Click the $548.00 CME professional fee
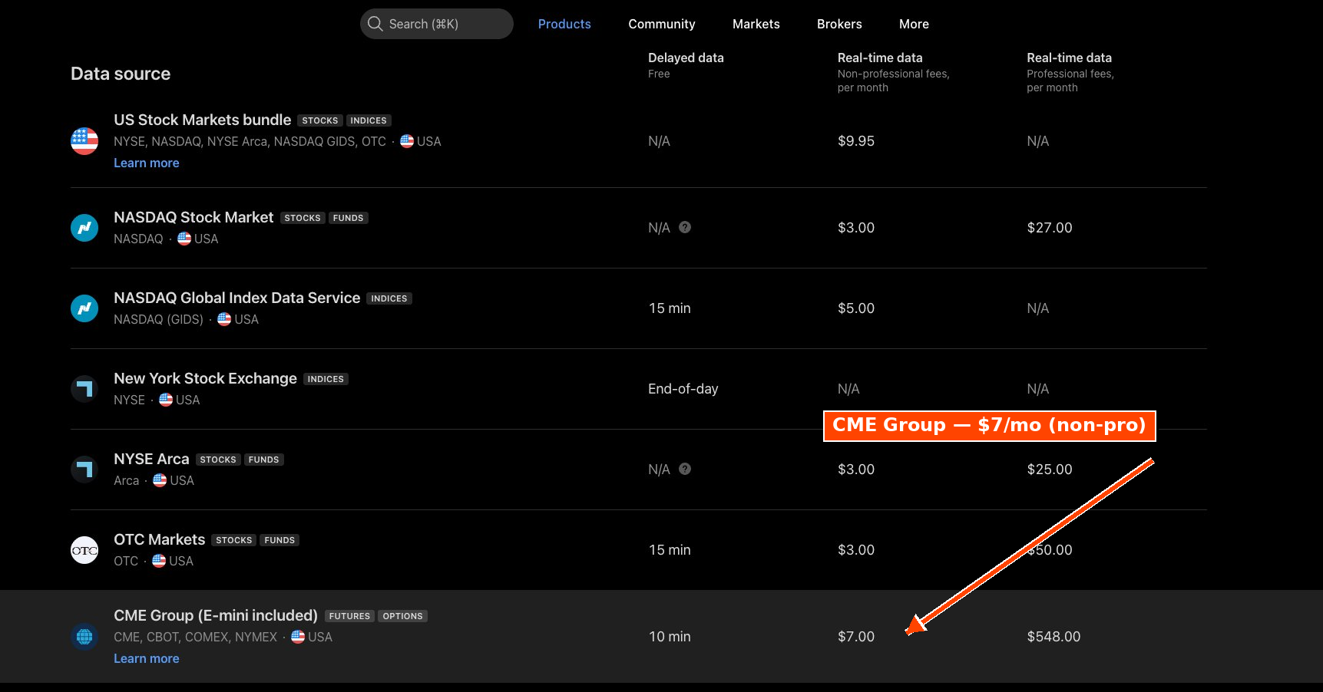 (x=1053, y=637)
